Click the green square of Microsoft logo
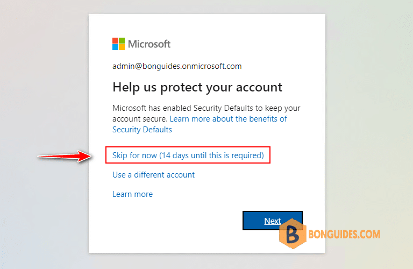The height and width of the screenshot is (269, 413). click(x=122, y=40)
